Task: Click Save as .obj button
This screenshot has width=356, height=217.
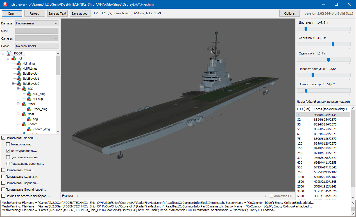Action: coord(80,13)
